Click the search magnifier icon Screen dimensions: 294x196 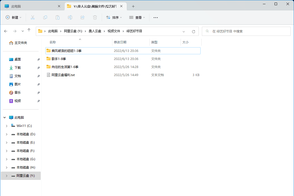[x=207, y=31]
